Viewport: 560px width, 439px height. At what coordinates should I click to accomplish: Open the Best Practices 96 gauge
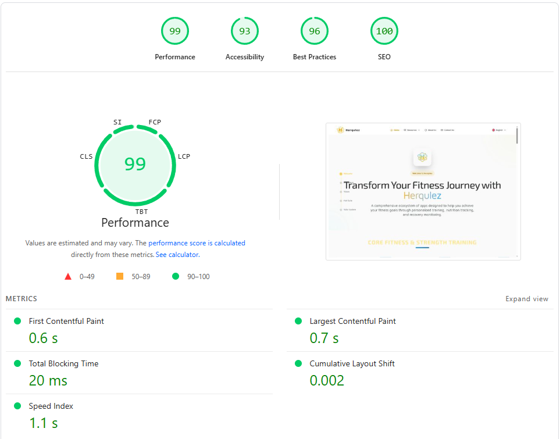pos(315,31)
